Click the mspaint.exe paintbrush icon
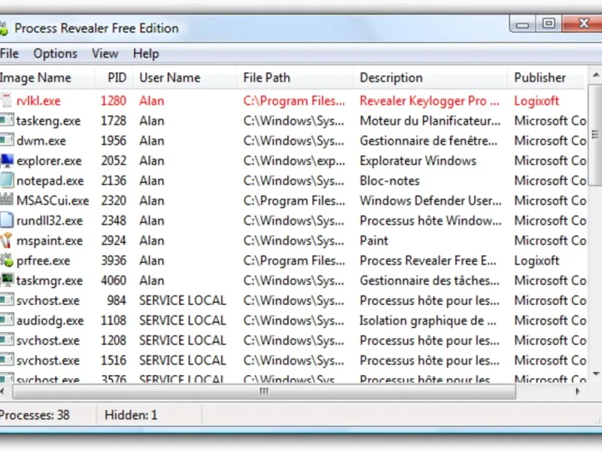 (7, 240)
